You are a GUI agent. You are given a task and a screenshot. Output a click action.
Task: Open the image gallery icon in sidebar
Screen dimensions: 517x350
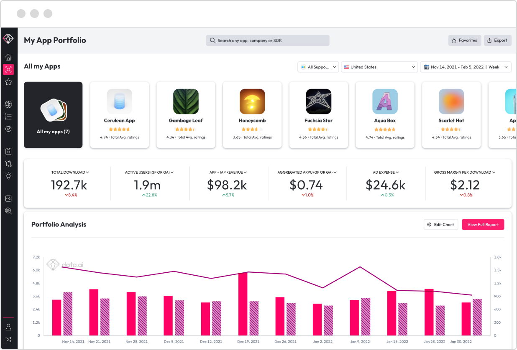point(8,199)
